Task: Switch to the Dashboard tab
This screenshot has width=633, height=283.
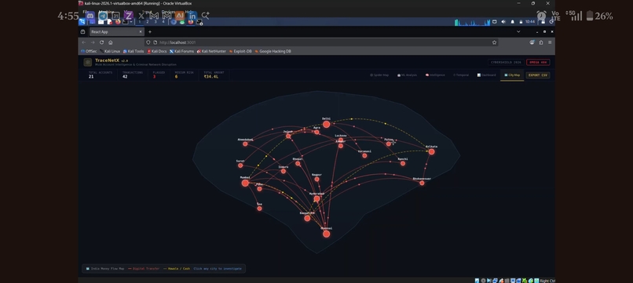Action: (486, 75)
